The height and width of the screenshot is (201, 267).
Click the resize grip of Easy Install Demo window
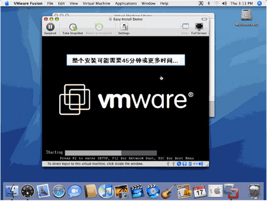coord(207,165)
